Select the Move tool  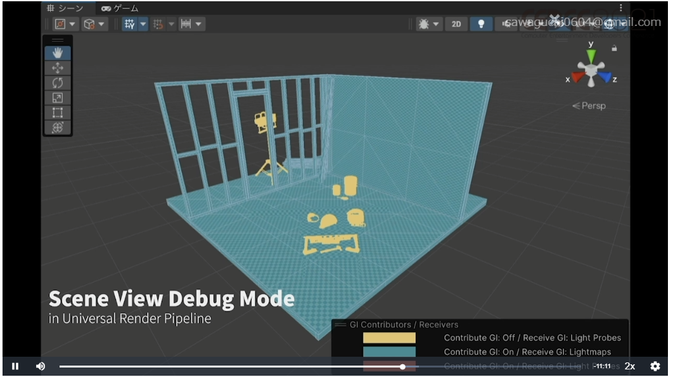58,68
